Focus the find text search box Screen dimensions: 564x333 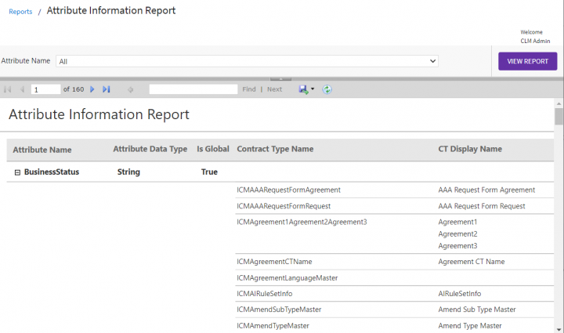pos(193,89)
